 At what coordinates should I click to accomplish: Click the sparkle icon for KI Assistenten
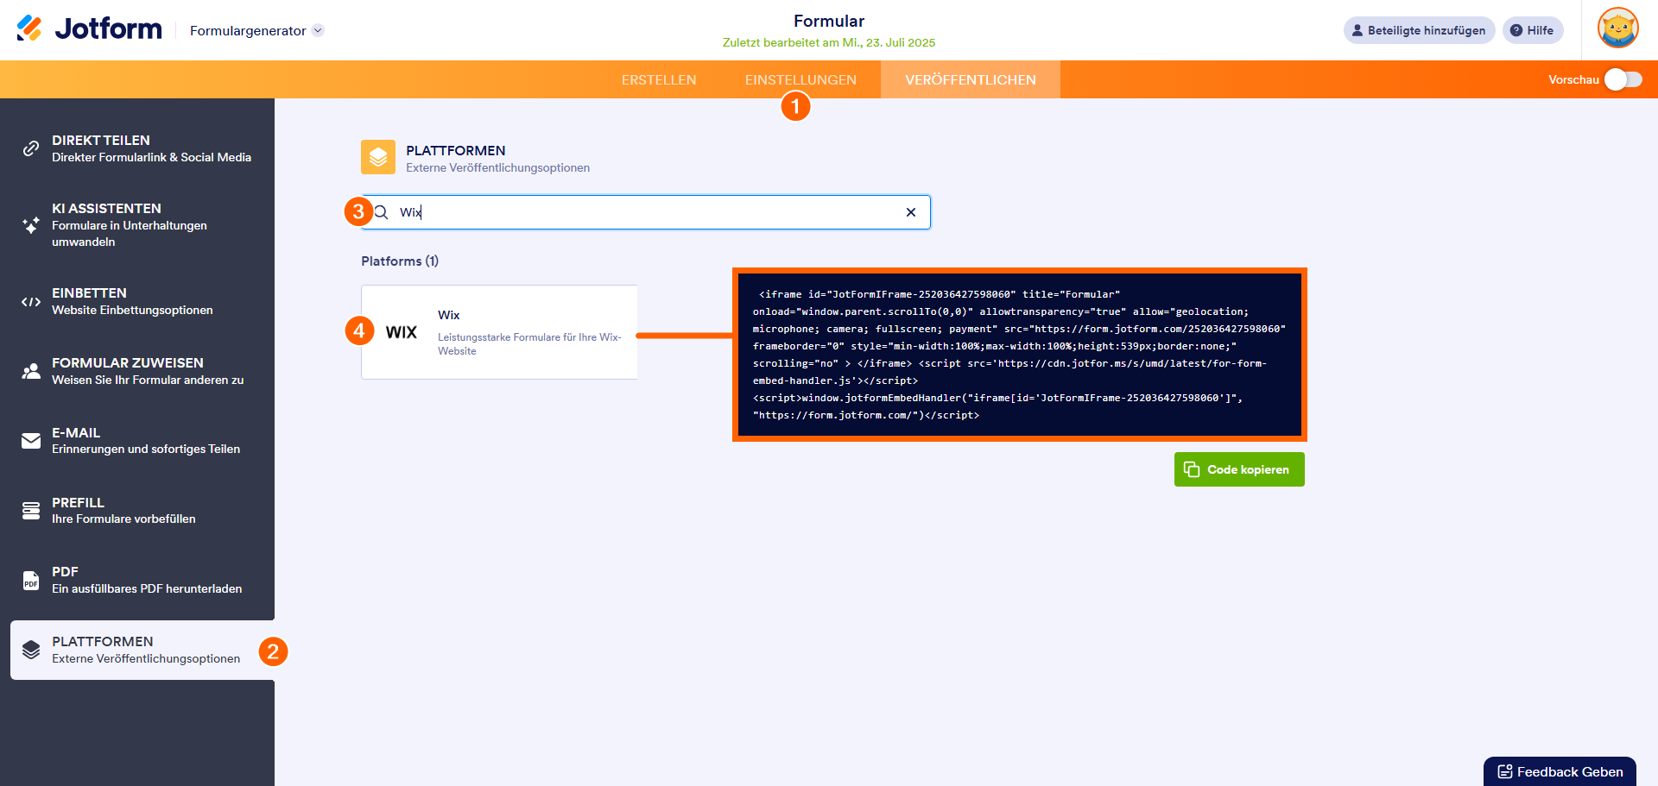(x=31, y=225)
